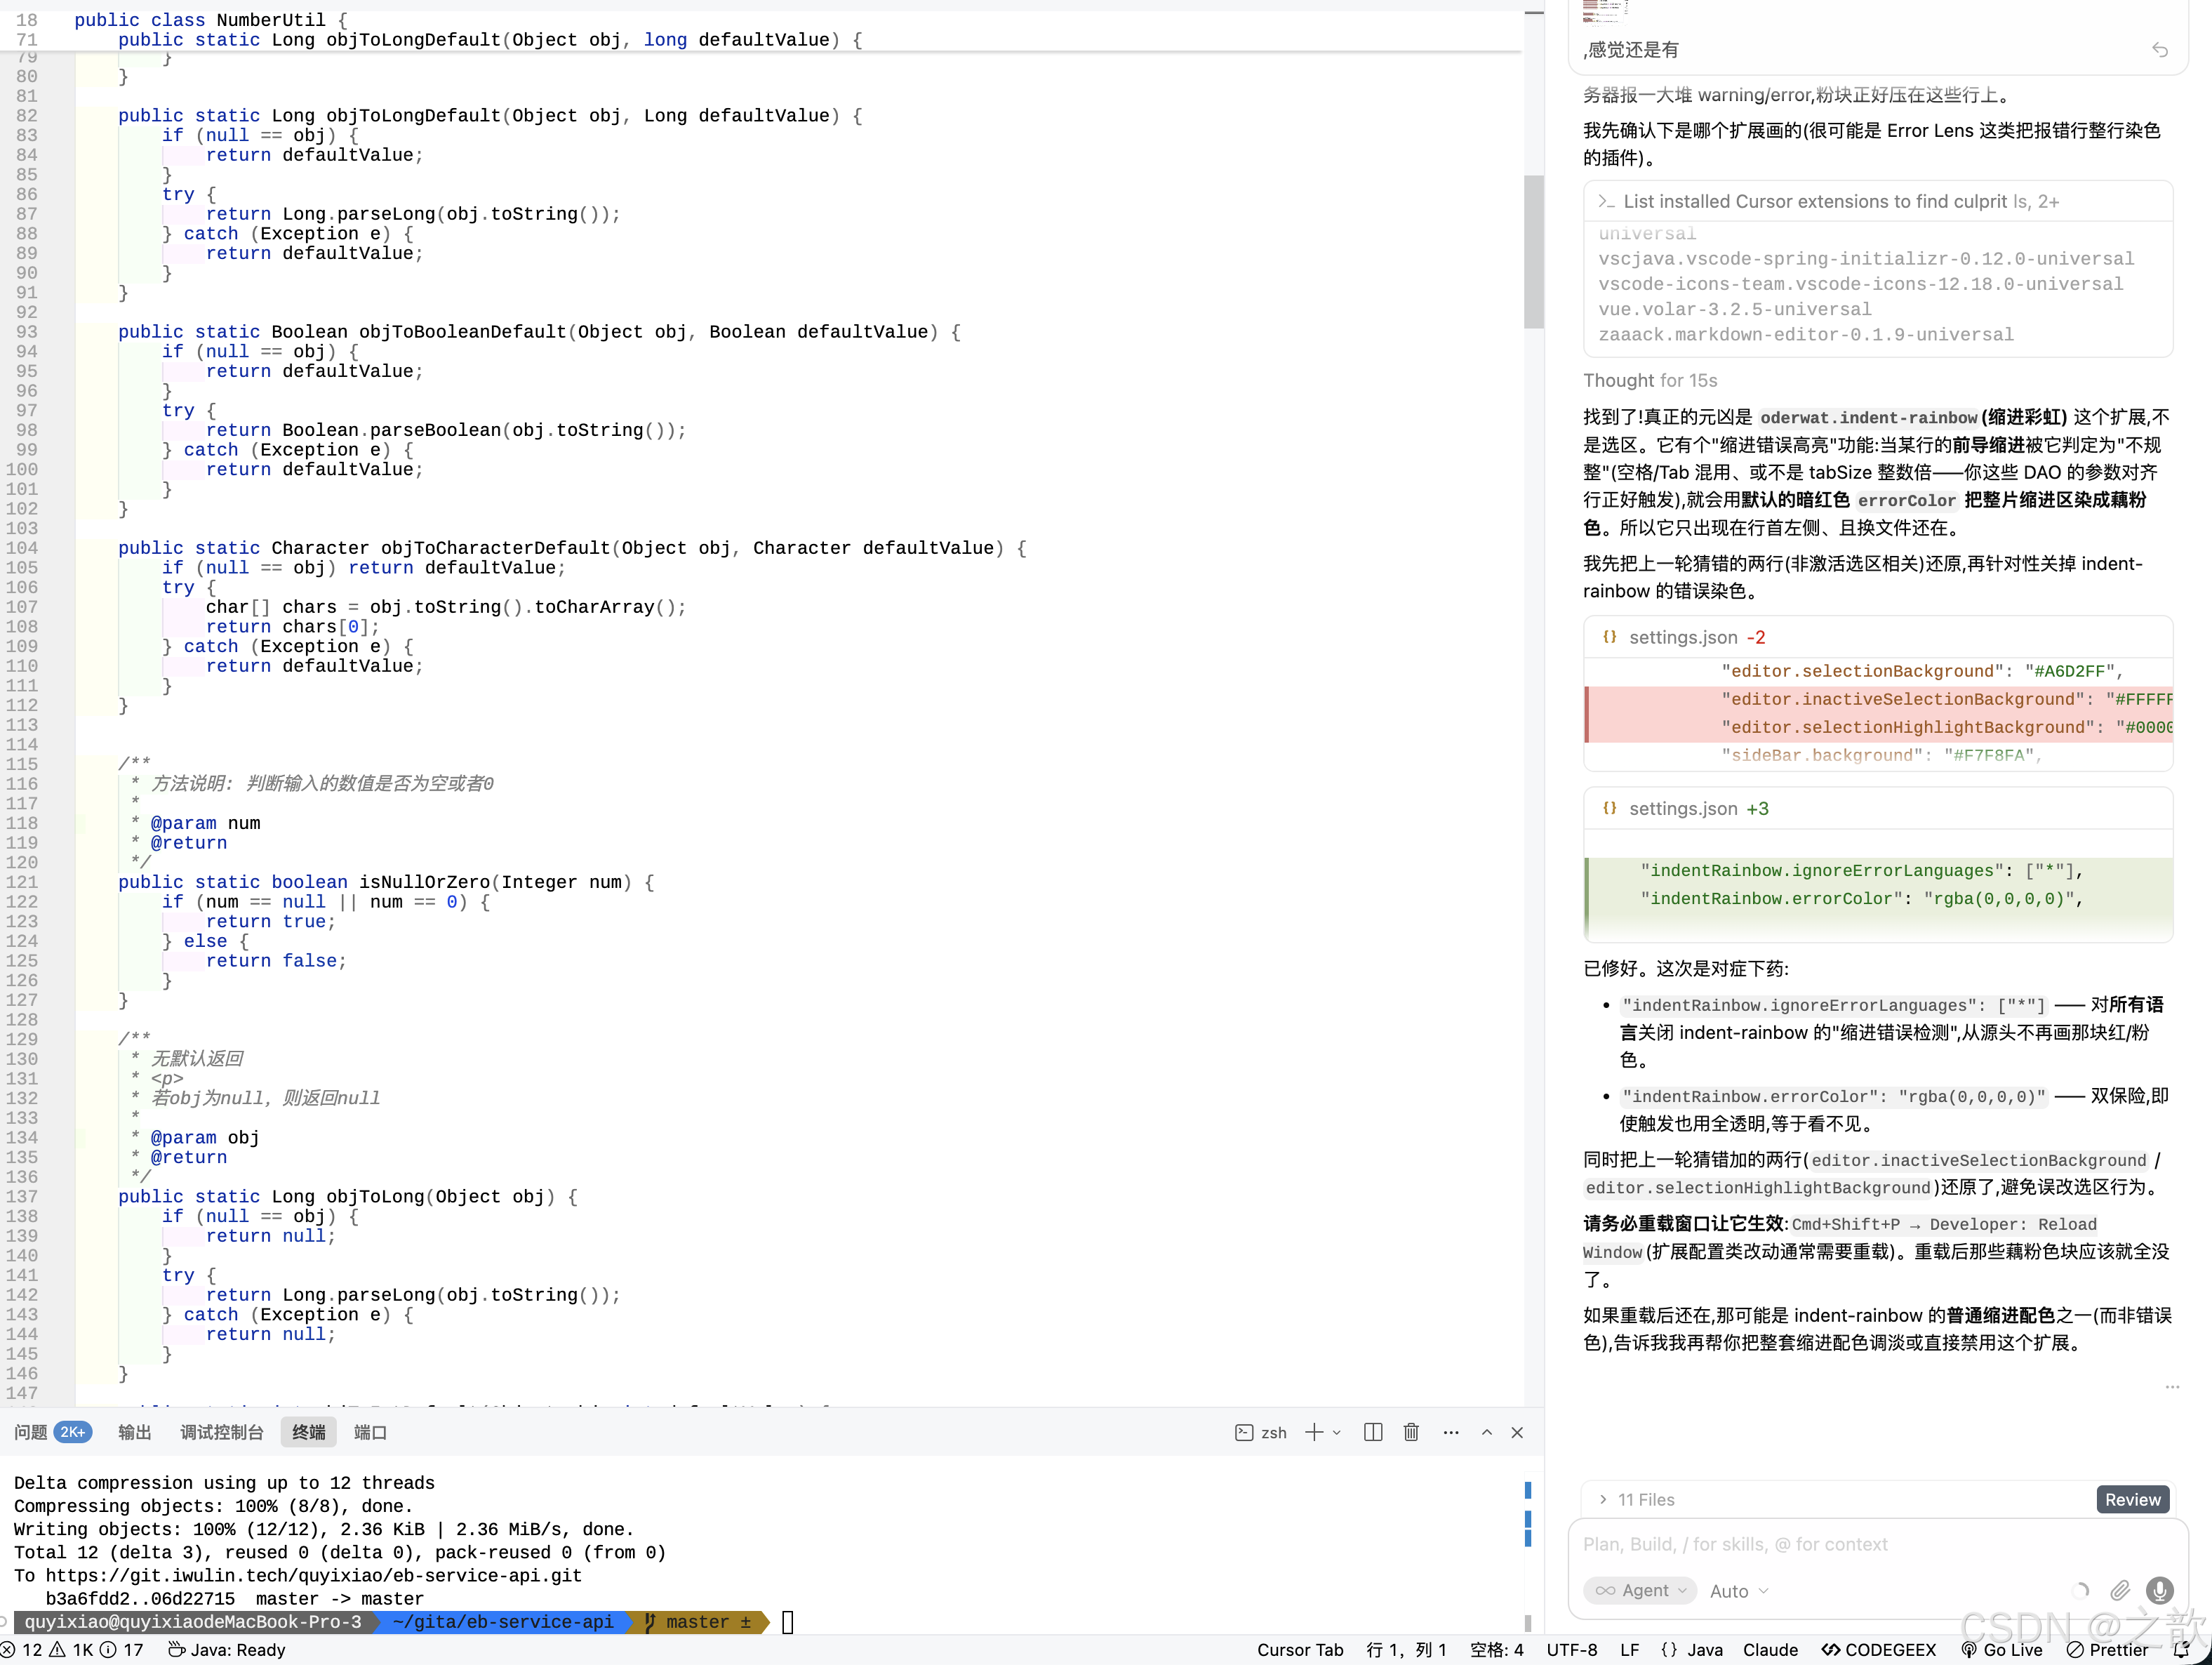
Task: Maximize the bottom panel with caret icon
Action: pos(1487,1432)
